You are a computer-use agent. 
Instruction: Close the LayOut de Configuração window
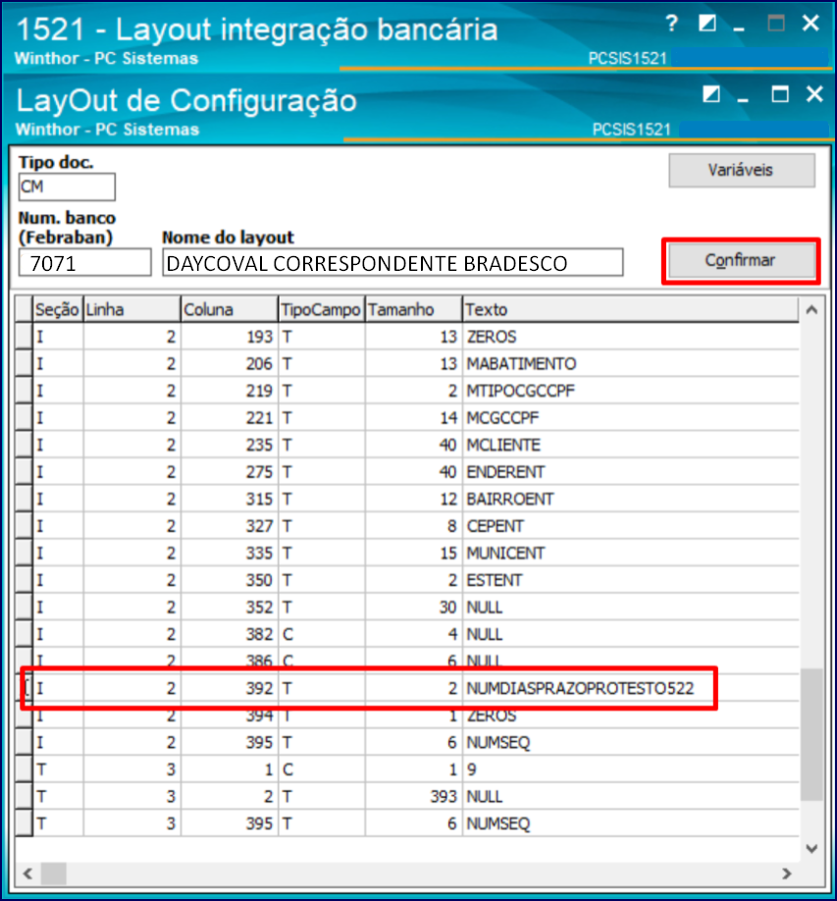click(x=814, y=94)
